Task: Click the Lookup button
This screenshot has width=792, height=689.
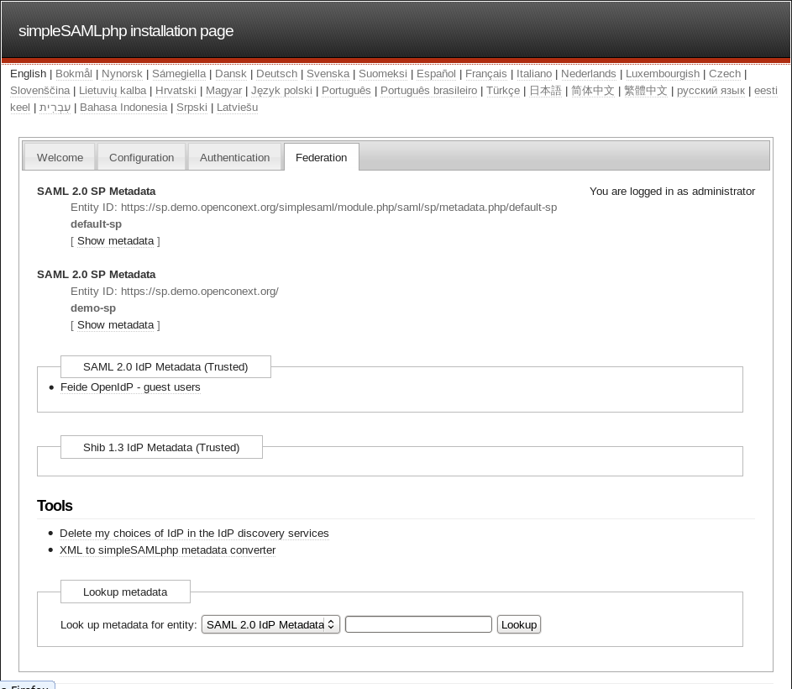Action: [519, 624]
